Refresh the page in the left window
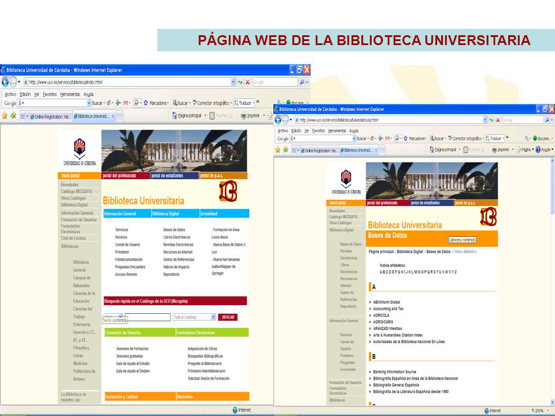 click(x=240, y=82)
